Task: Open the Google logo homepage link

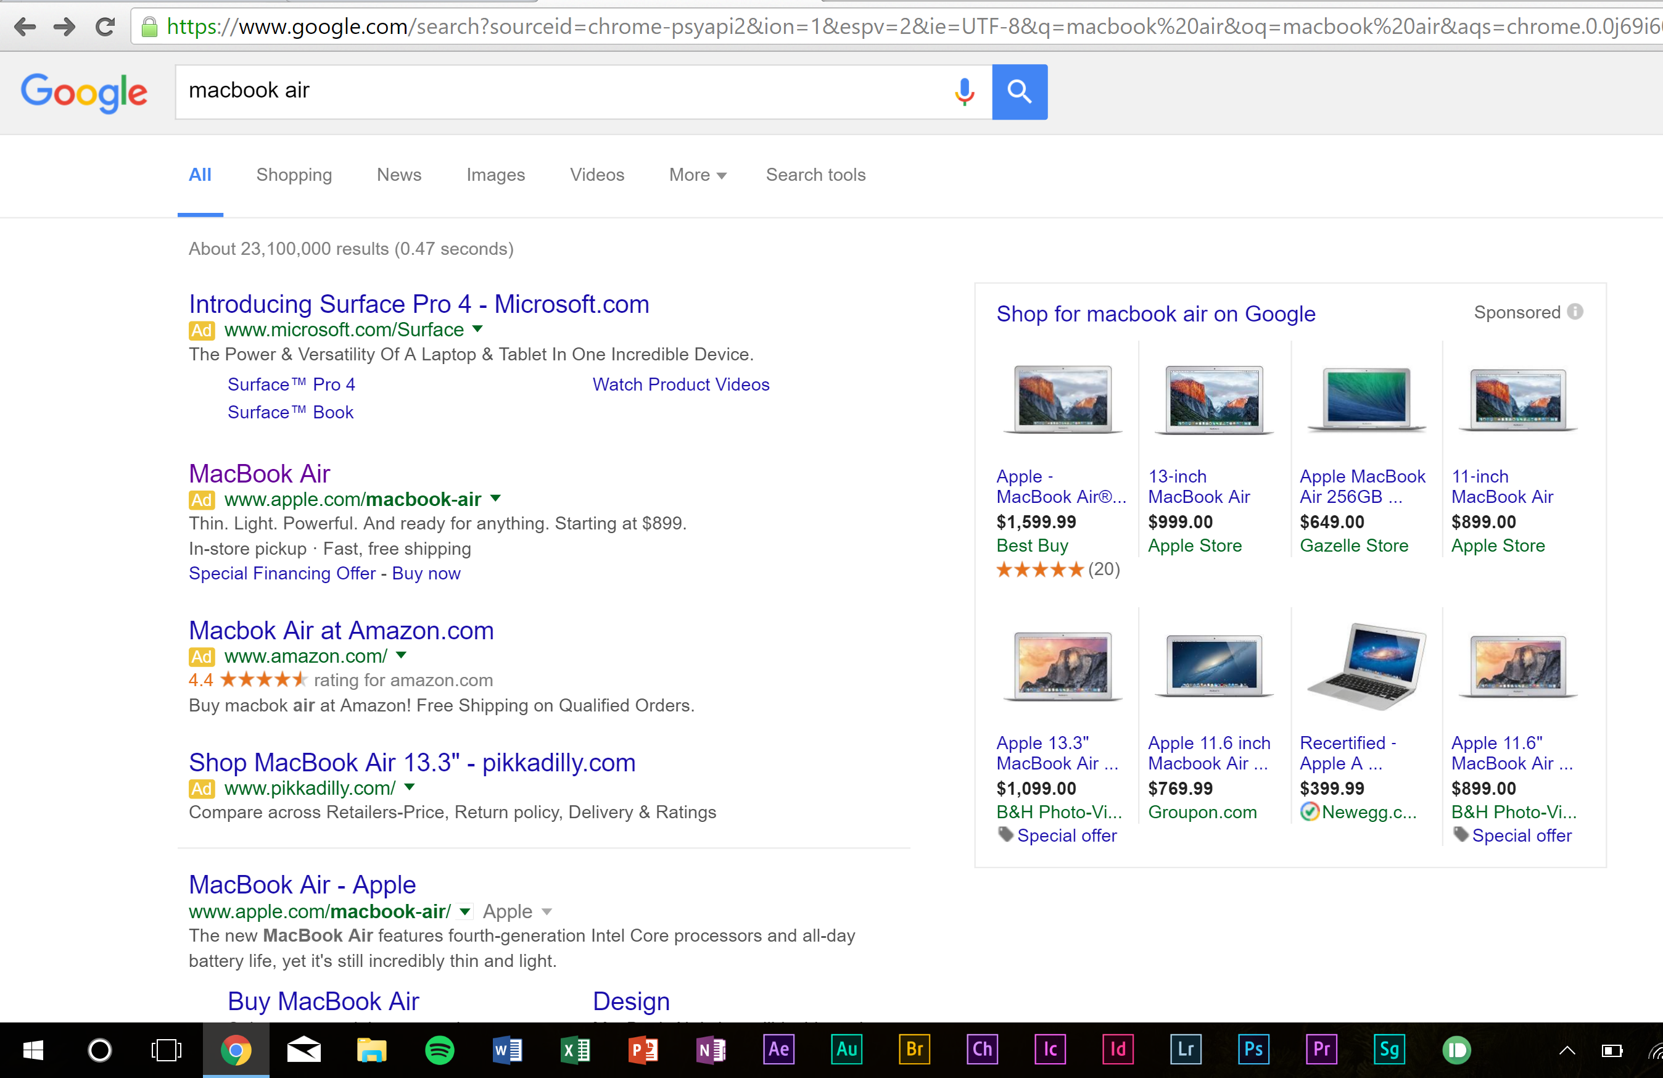Action: (84, 93)
